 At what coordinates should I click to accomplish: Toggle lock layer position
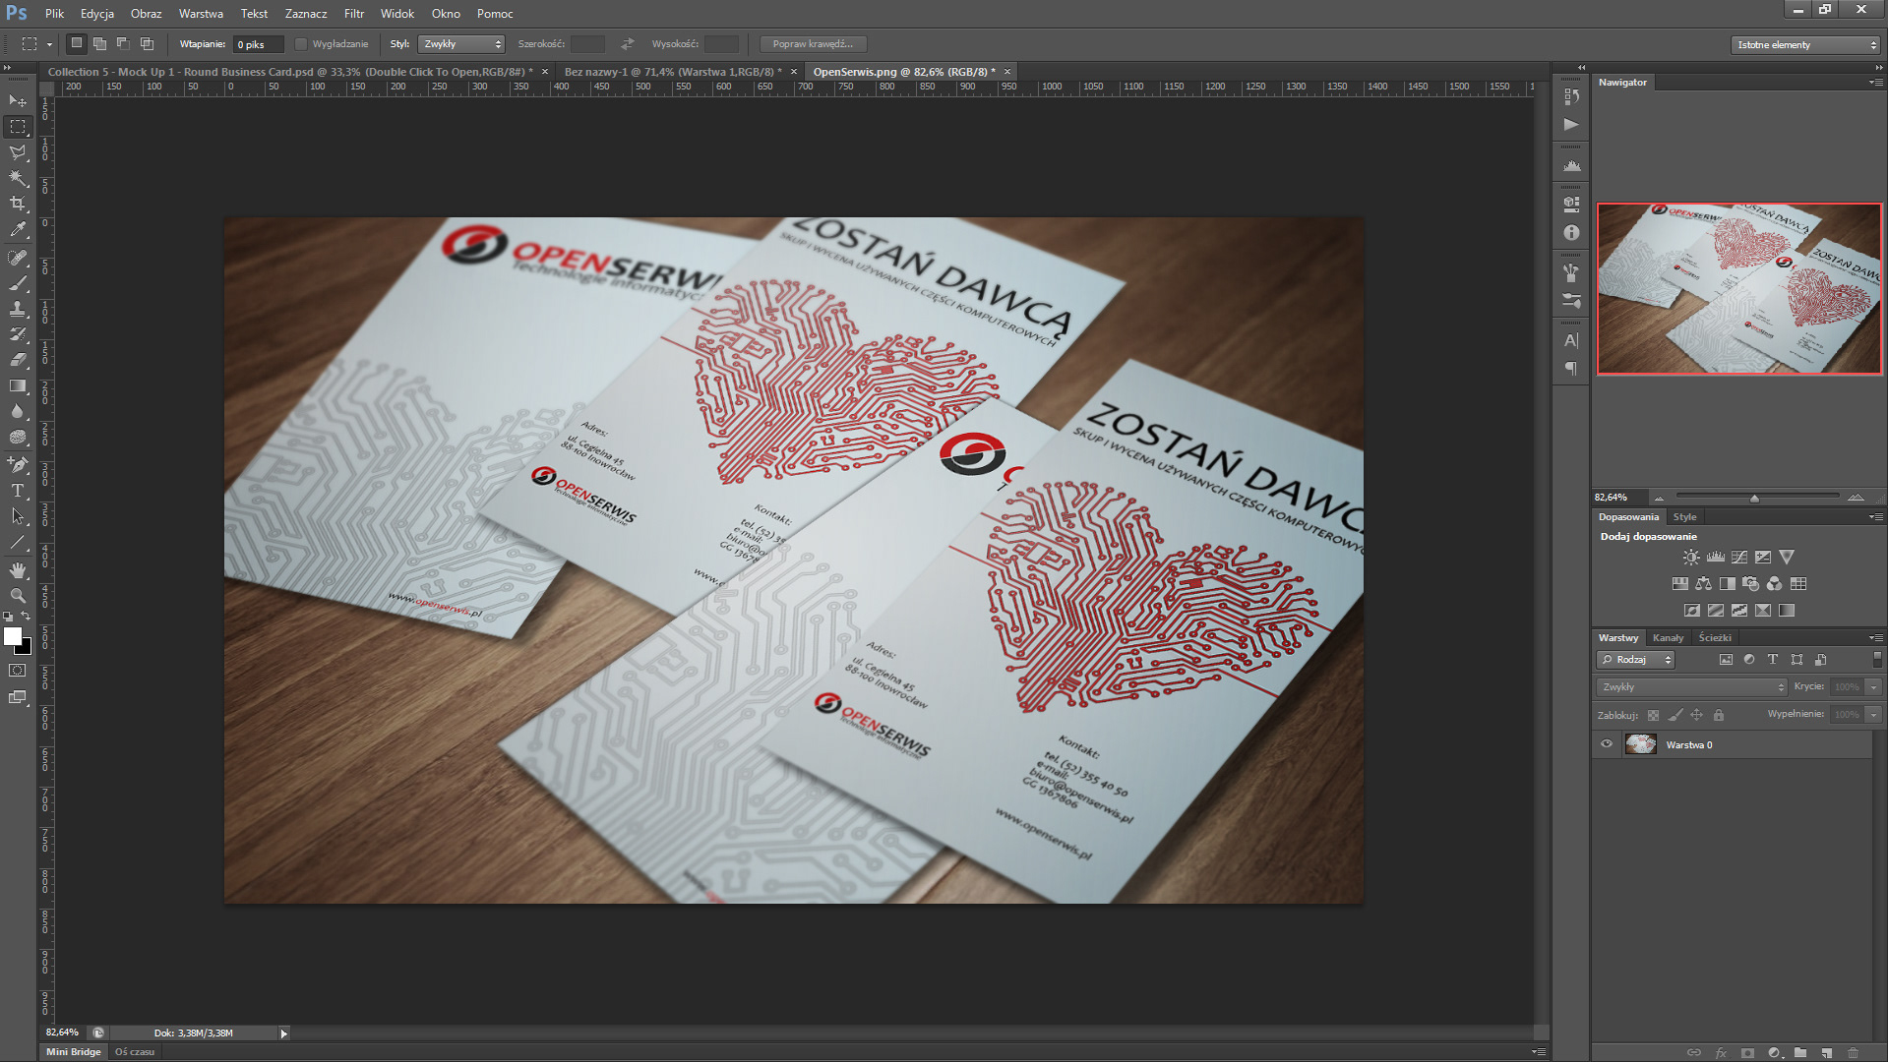point(1696,715)
